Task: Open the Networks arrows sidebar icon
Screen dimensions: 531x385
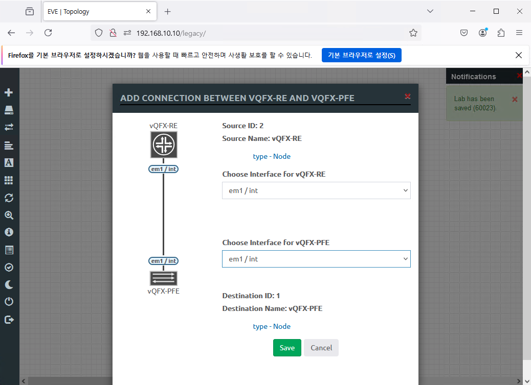Action: pyautogui.click(x=9, y=127)
